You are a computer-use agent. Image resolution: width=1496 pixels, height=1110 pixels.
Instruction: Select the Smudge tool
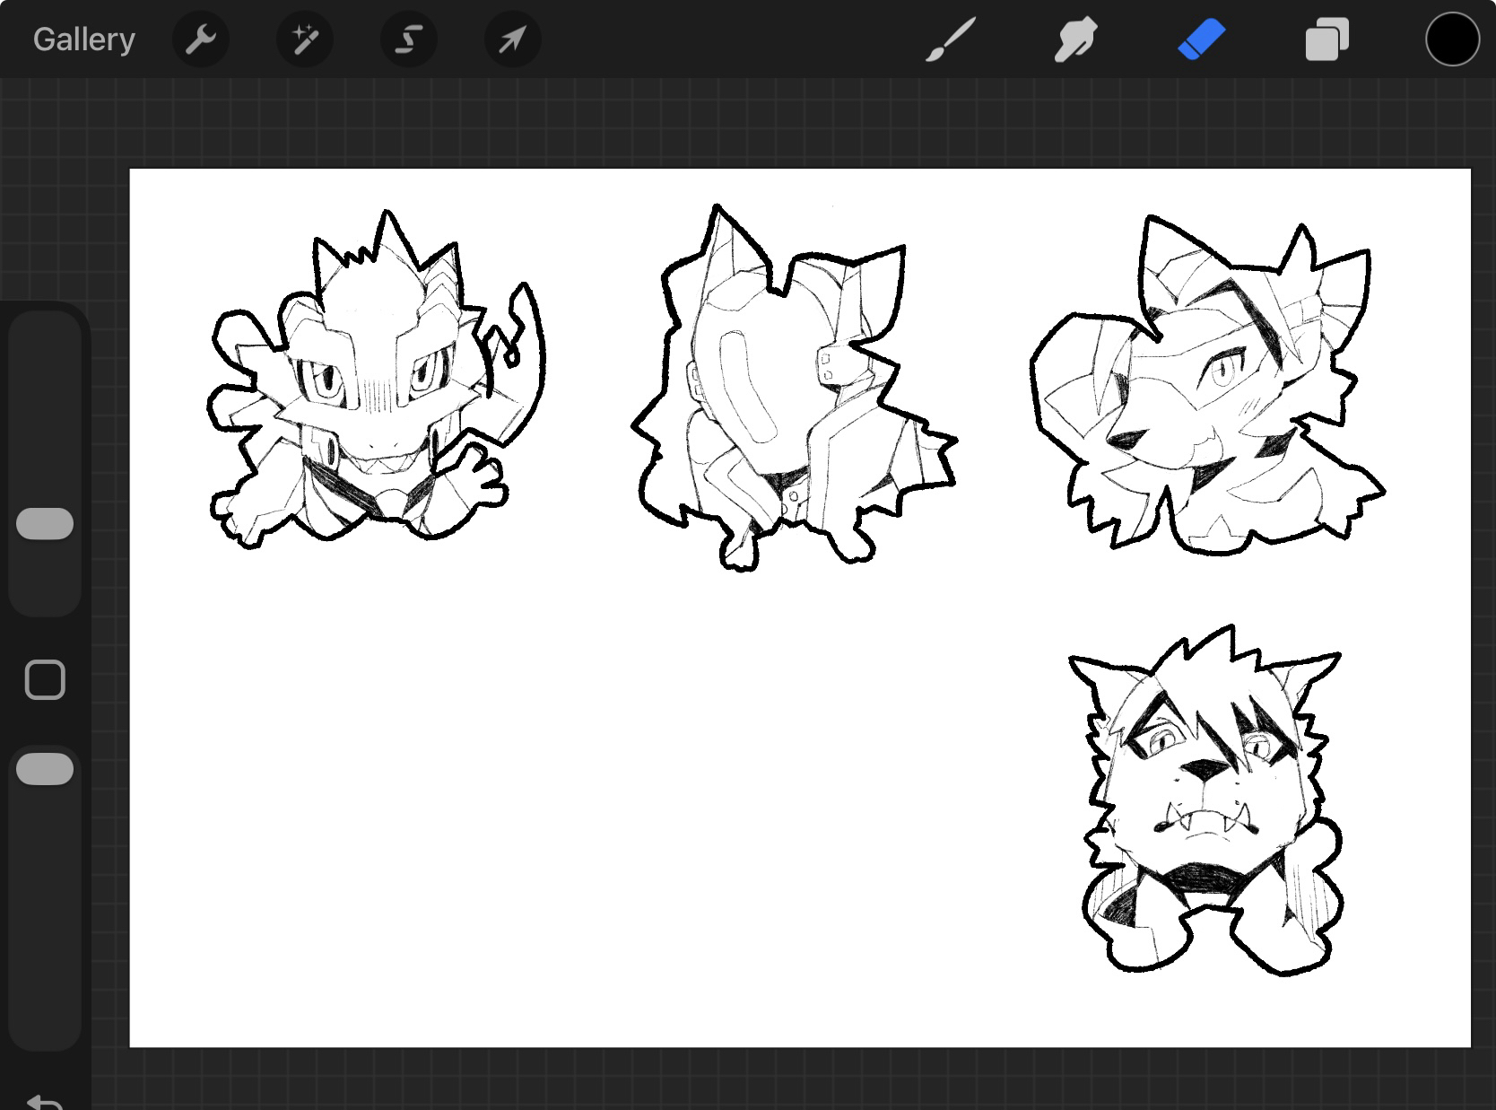(x=1075, y=39)
